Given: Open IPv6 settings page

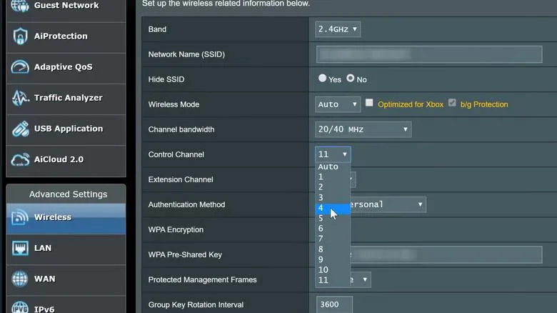Looking at the screenshot, I should click(x=66, y=305).
